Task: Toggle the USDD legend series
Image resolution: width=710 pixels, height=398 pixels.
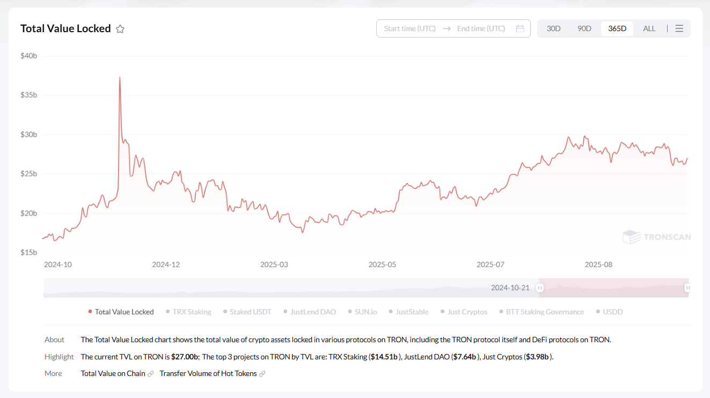Action: 610,312
